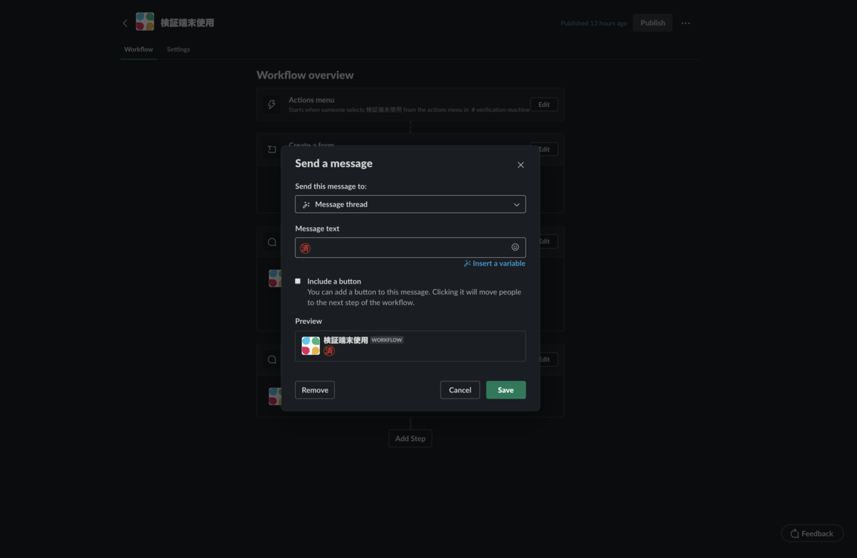Click the WORKFLOW badge in preview
857x558 pixels.
coord(387,340)
